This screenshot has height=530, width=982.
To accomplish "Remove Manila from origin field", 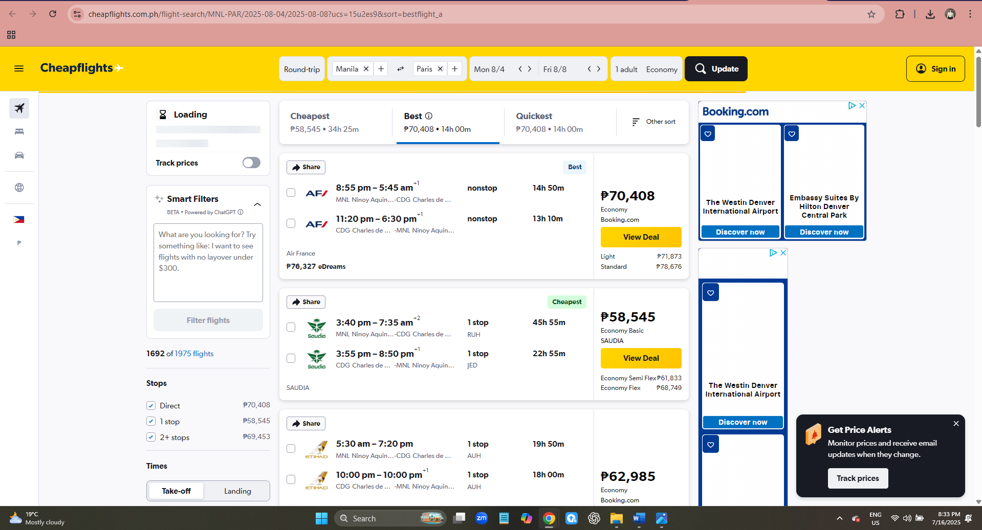I will (x=366, y=69).
